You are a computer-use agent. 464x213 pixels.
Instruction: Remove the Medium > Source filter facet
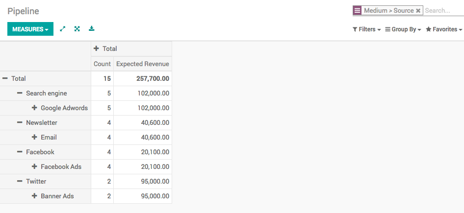tap(418, 11)
